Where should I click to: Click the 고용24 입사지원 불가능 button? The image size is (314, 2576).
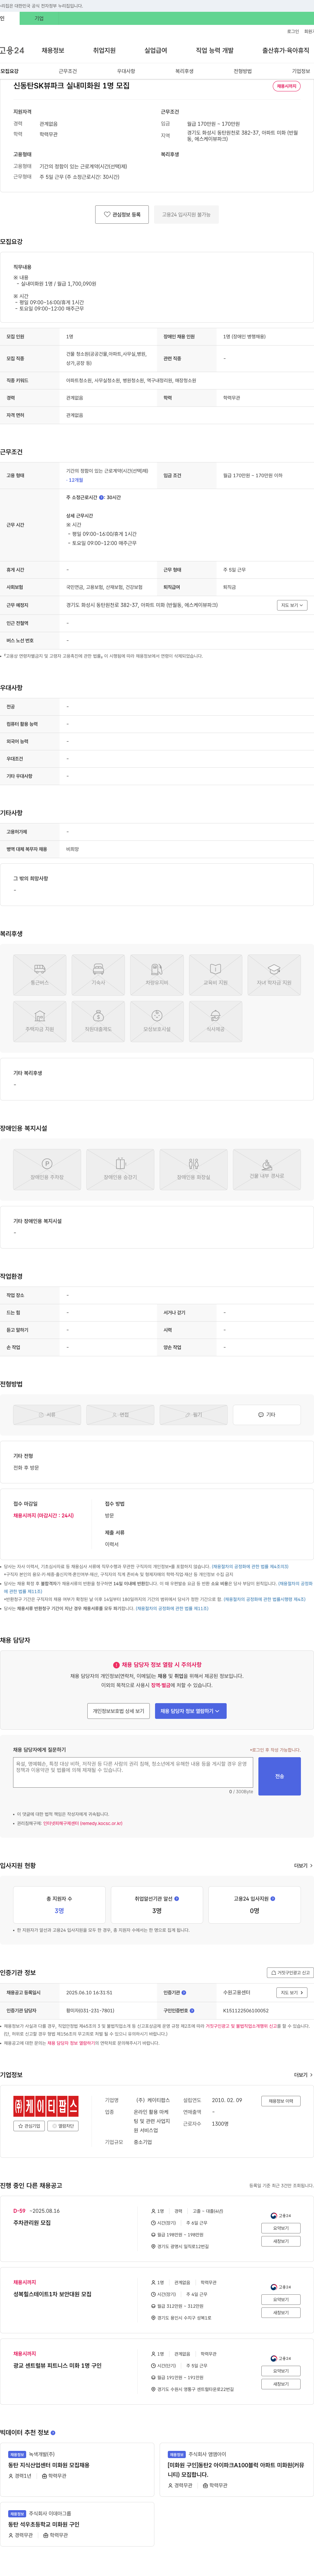(186, 214)
